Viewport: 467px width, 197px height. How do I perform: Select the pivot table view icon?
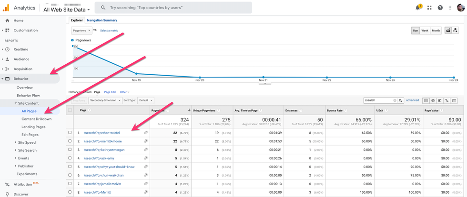pyautogui.click(x=454, y=100)
